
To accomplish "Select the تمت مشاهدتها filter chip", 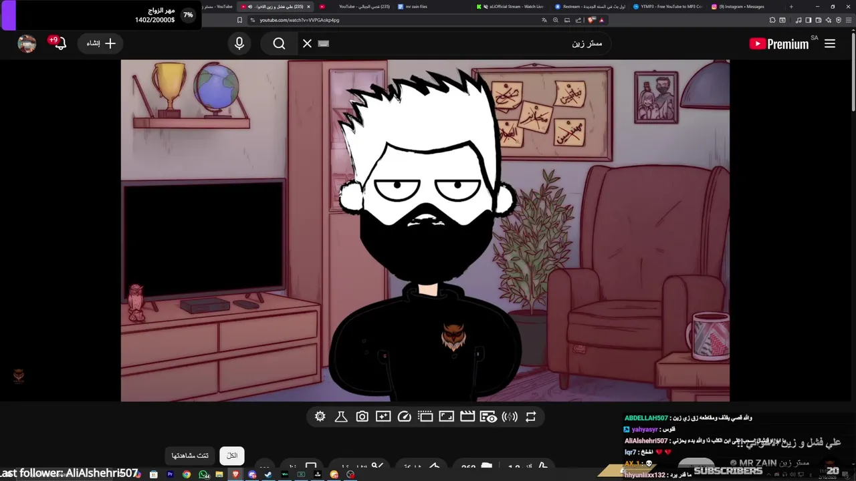I will (190, 456).
